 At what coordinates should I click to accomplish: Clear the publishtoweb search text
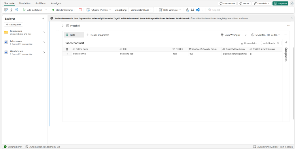point(278,43)
